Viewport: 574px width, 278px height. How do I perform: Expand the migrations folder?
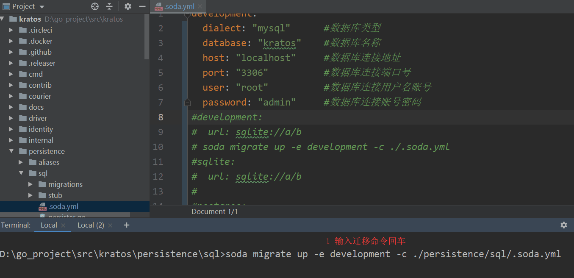30,184
